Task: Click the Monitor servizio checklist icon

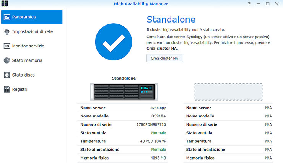Action: click(7, 46)
